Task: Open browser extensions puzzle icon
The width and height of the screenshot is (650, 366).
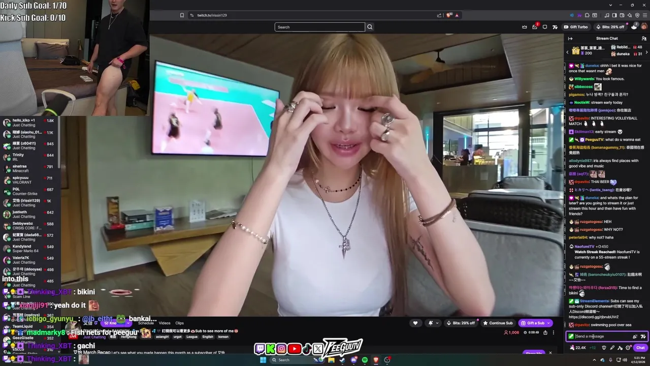Action: [x=587, y=15]
